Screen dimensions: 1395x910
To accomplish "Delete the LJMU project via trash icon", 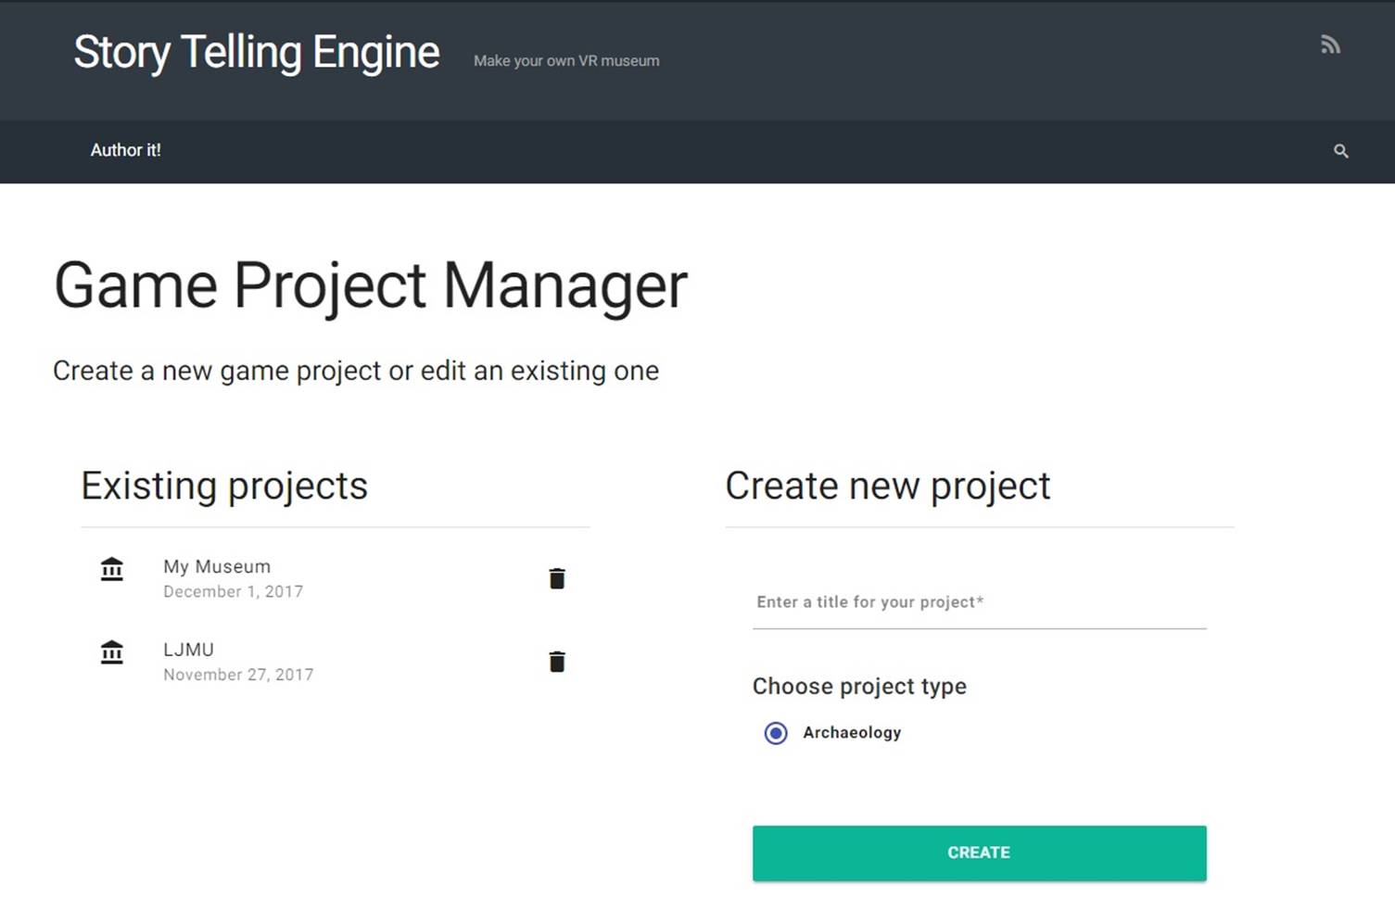I will click(x=556, y=662).
